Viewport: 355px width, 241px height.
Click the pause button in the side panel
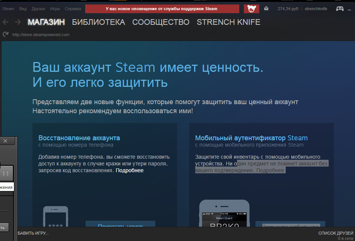[6, 173]
